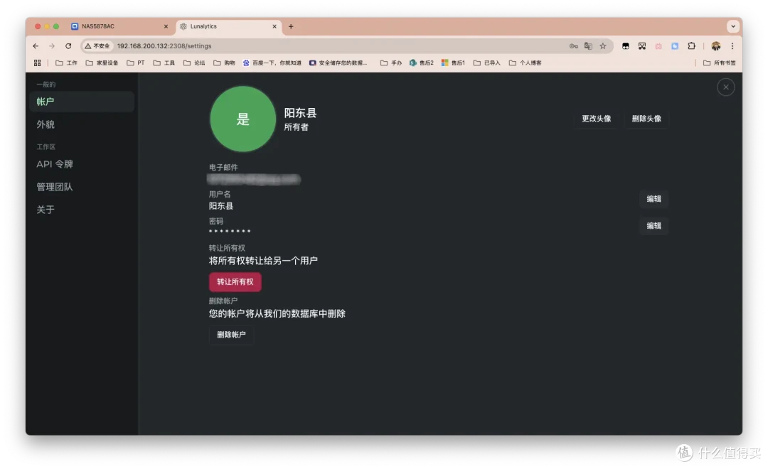Click the 不安全 security warning badge
The height and width of the screenshot is (469, 768).
97,46
